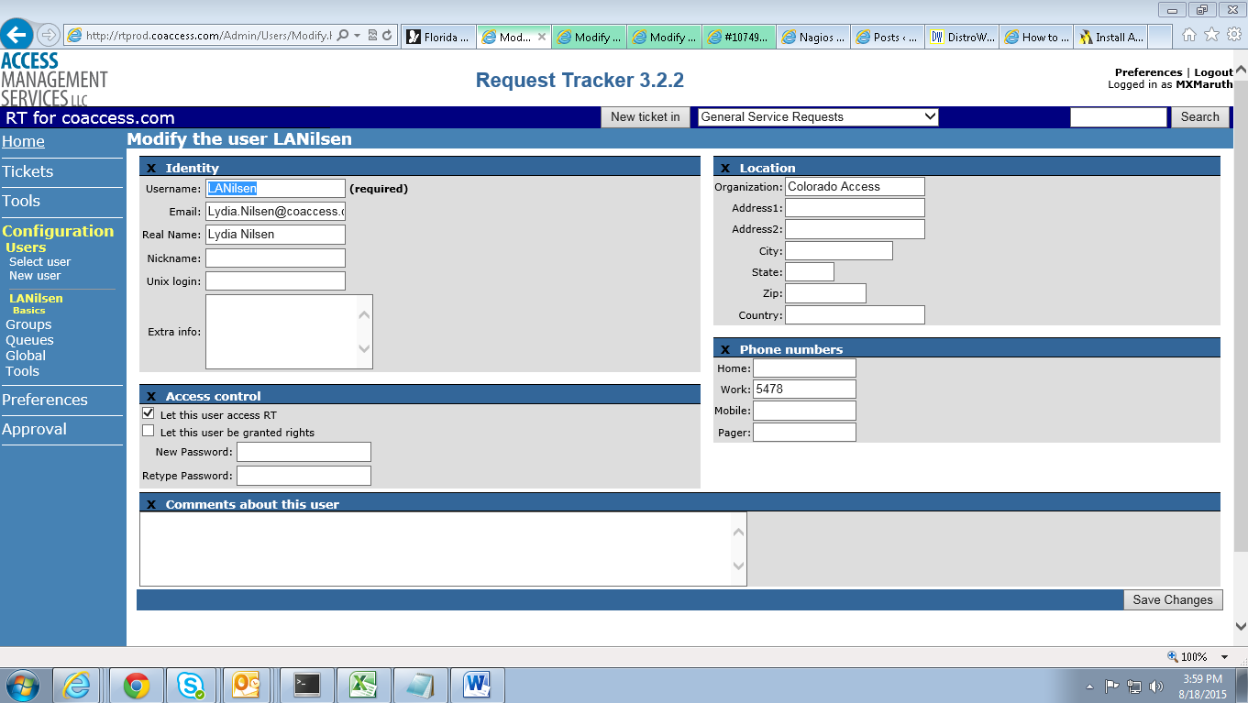Image resolution: width=1248 pixels, height=703 pixels.
Task: Collapse the Phone numbers section
Action: [x=725, y=349]
